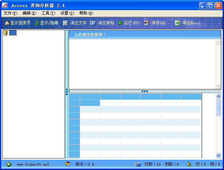224x170 pixels.
Task: Click the 导出Excel export icon
Action: pyautogui.click(x=177, y=23)
